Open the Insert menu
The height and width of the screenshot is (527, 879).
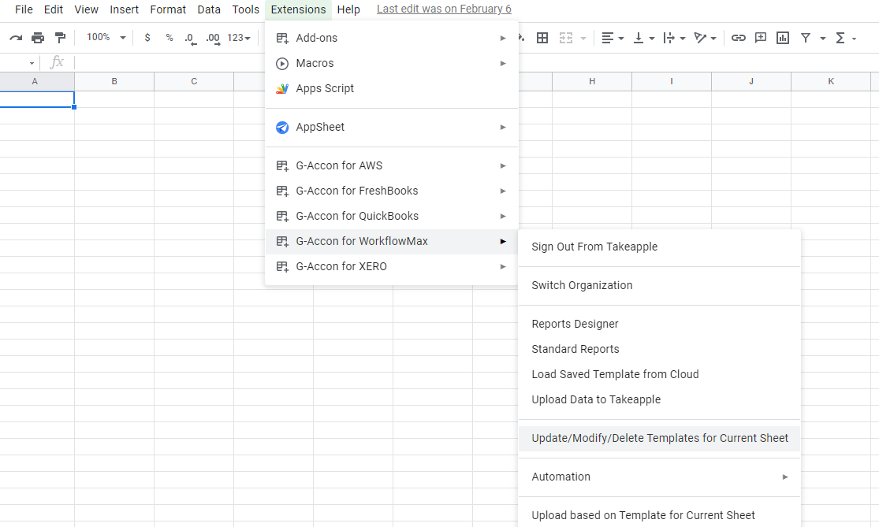coord(124,9)
